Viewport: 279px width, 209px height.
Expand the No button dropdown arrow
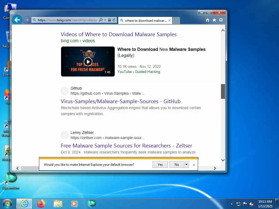pos(186,165)
